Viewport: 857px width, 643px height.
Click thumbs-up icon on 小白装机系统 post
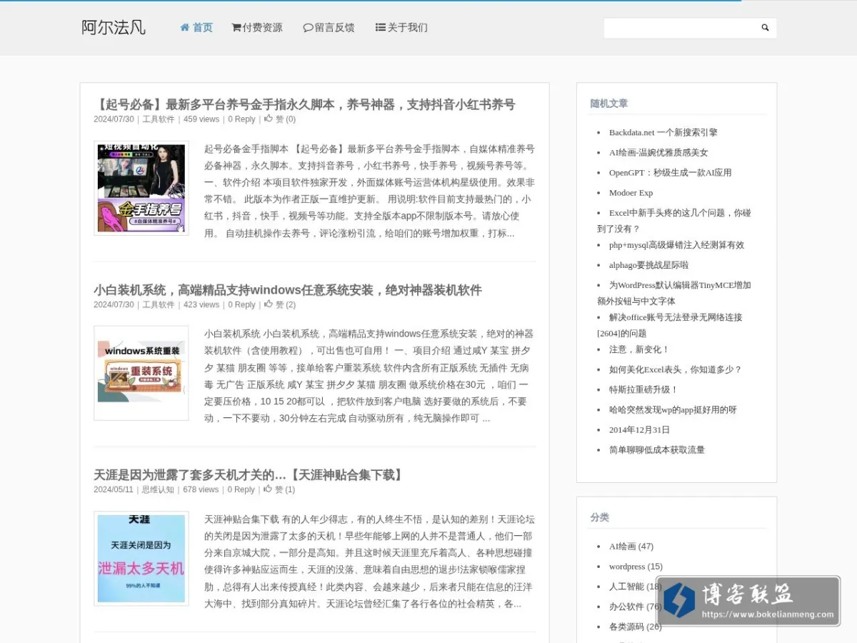[x=269, y=304]
